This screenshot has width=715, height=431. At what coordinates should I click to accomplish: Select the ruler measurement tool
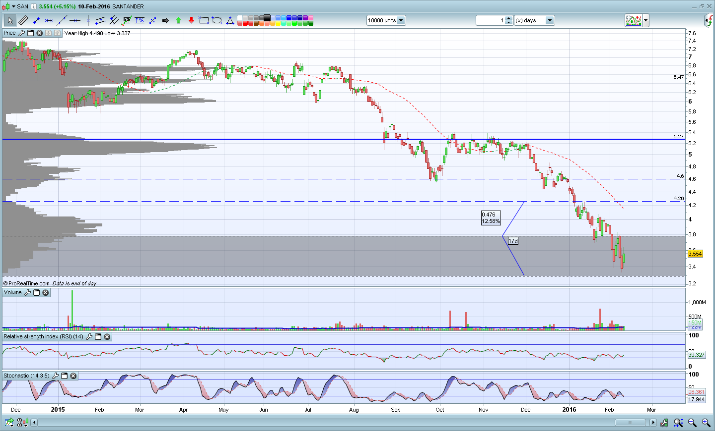point(23,20)
